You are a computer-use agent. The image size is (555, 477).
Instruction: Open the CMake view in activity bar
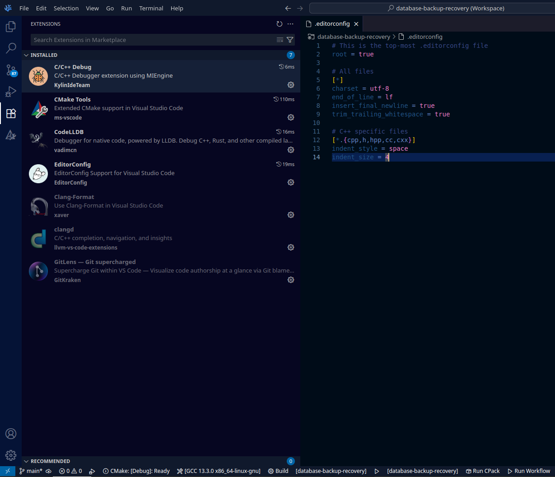click(11, 135)
